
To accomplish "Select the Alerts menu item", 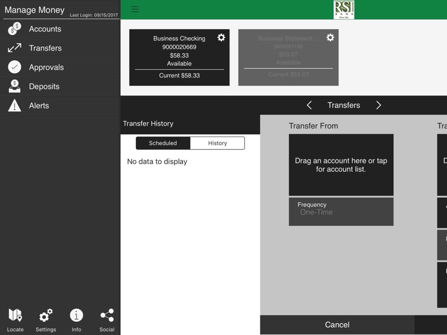I will [60, 106].
